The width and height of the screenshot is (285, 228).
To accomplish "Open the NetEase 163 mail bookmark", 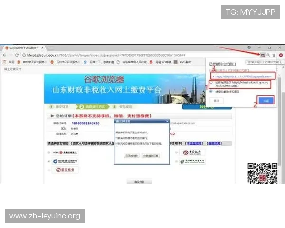I will click(x=161, y=62).
